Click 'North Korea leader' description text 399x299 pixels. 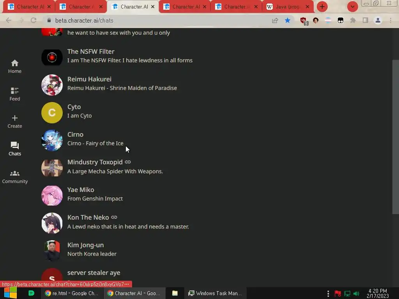[x=92, y=254]
